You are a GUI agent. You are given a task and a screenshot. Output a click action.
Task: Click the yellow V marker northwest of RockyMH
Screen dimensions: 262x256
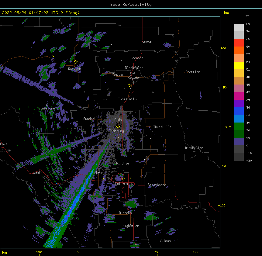[x=53, y=56]
